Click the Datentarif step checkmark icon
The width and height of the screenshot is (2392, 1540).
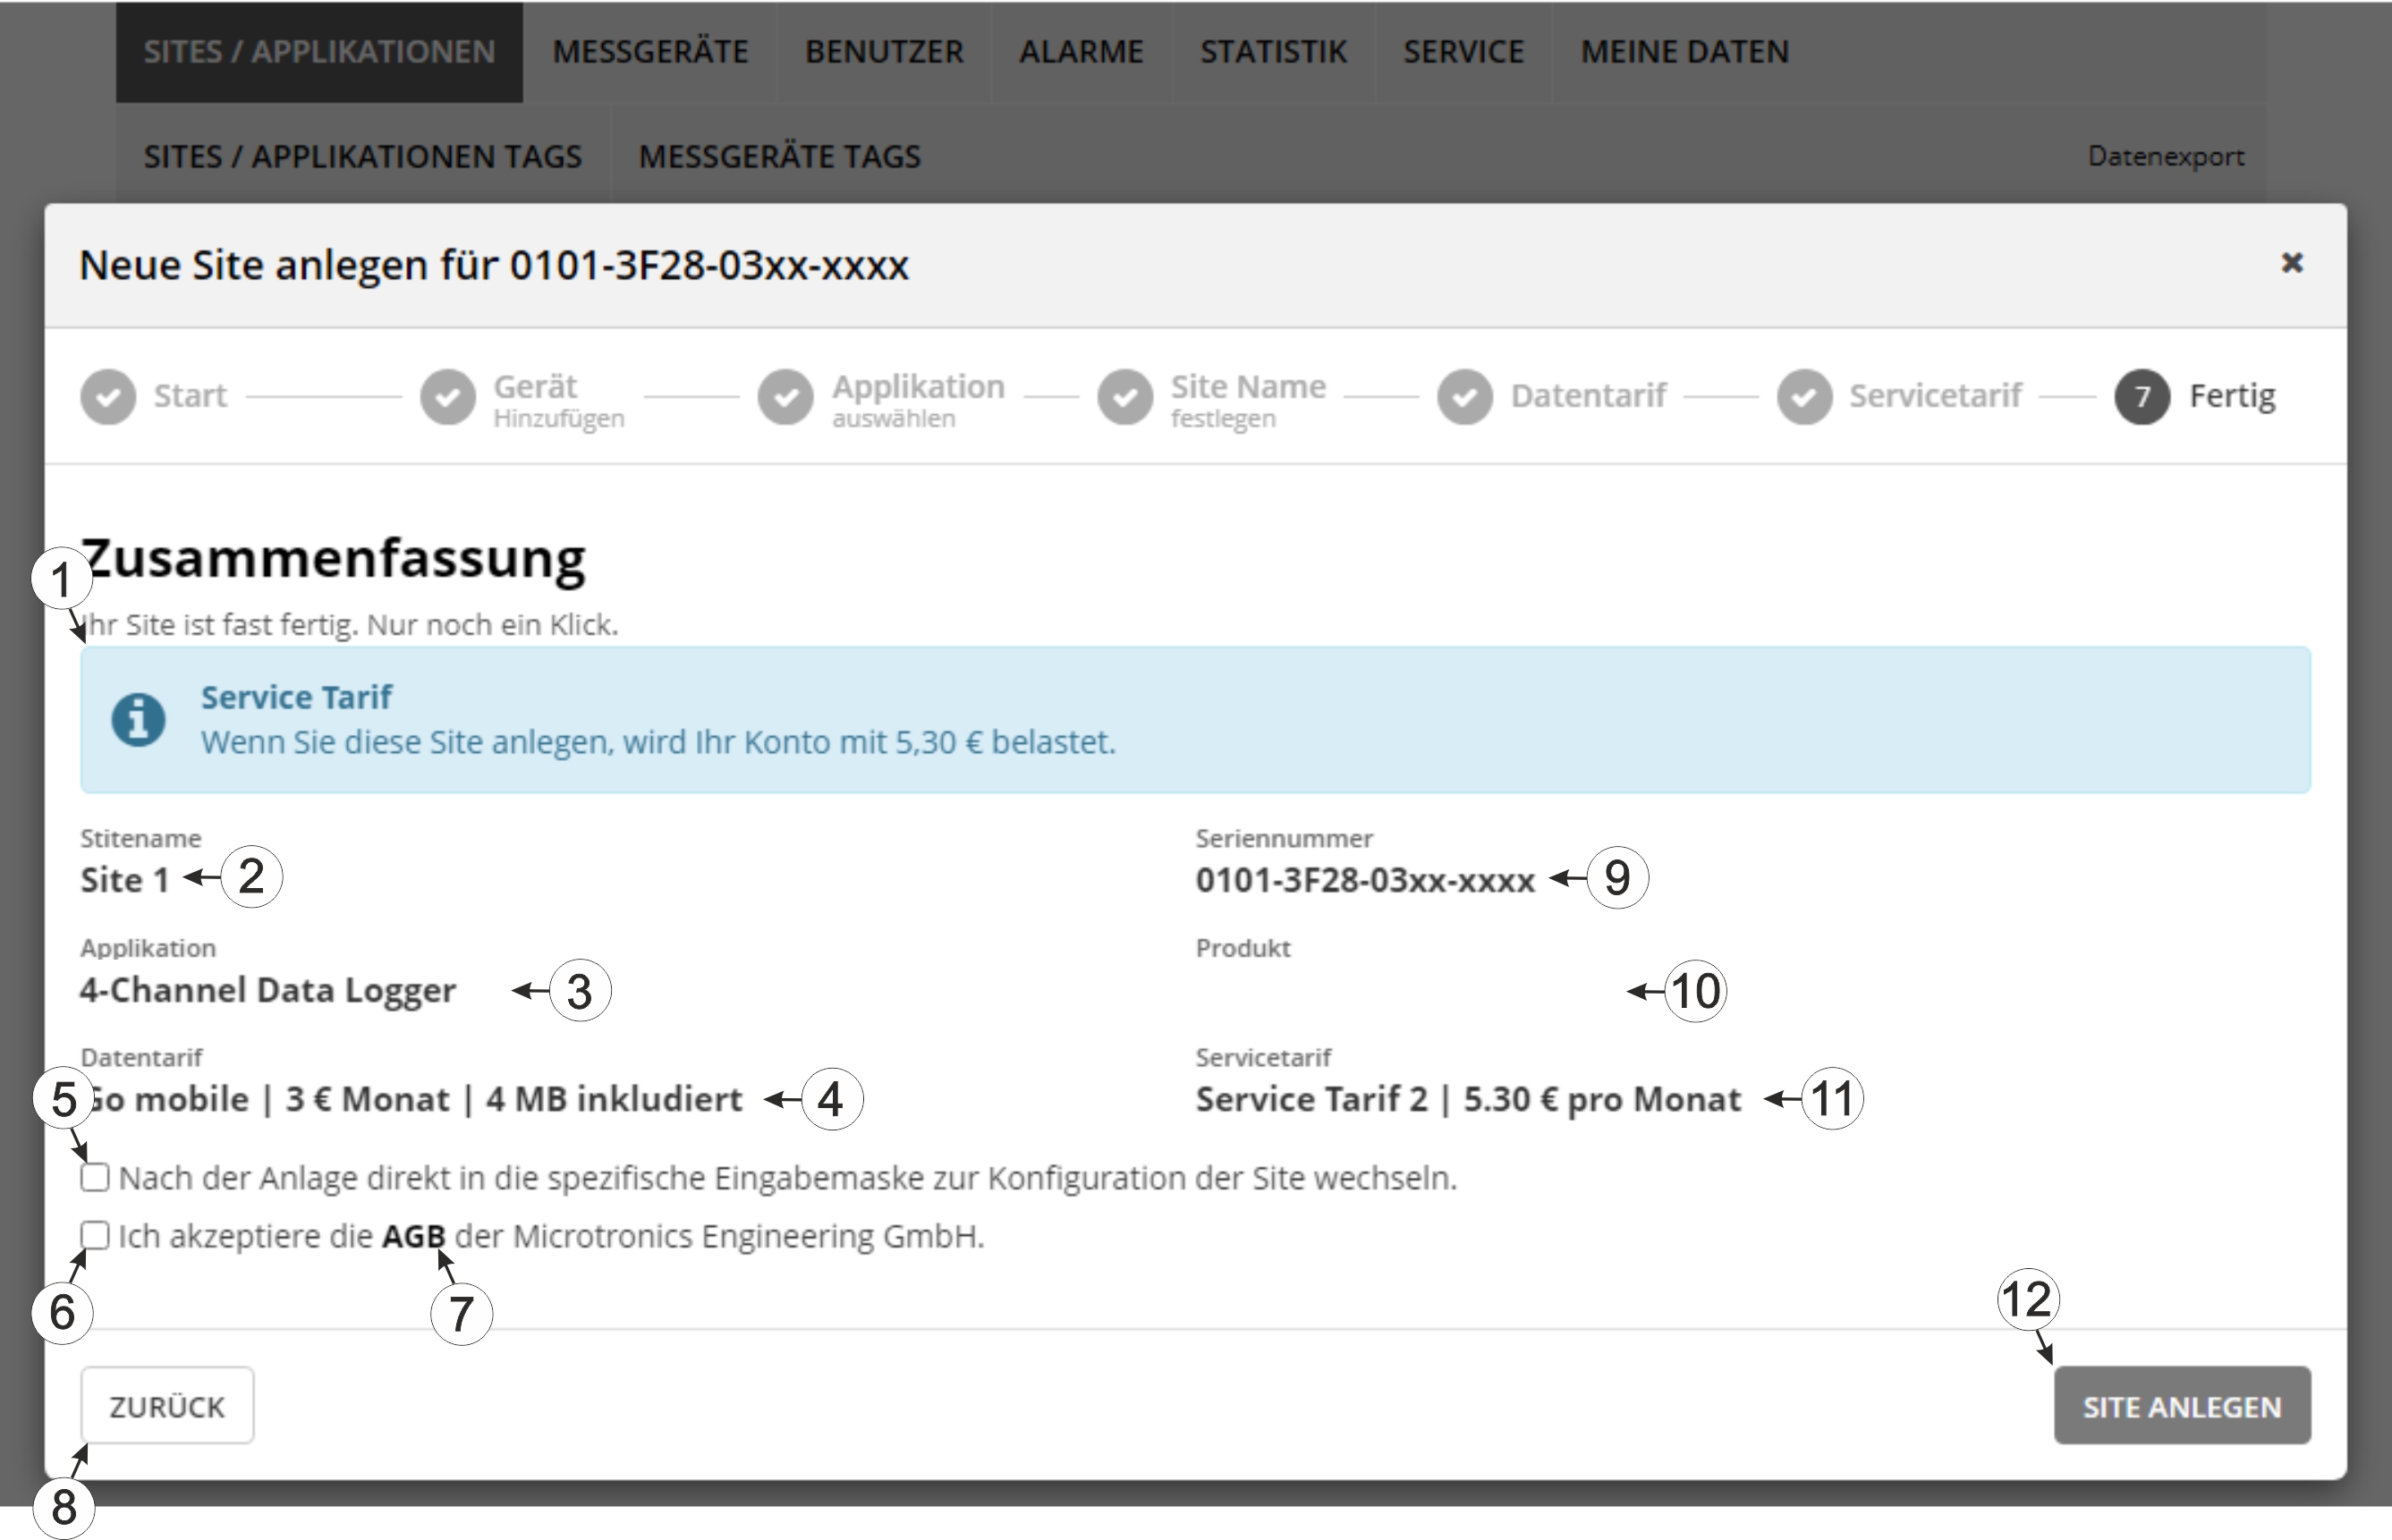pos(1465,397)
